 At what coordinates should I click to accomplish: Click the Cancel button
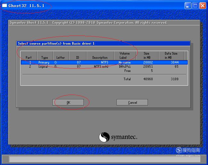click(x=132, y=102)
